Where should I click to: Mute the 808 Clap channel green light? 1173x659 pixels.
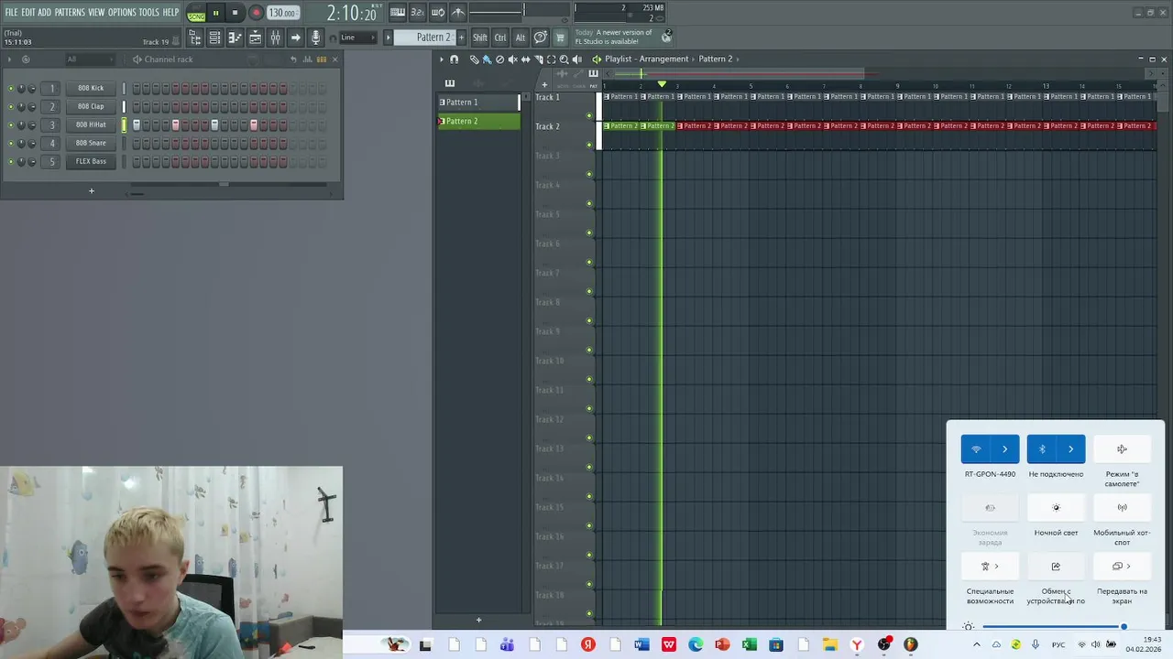[10, 107]
